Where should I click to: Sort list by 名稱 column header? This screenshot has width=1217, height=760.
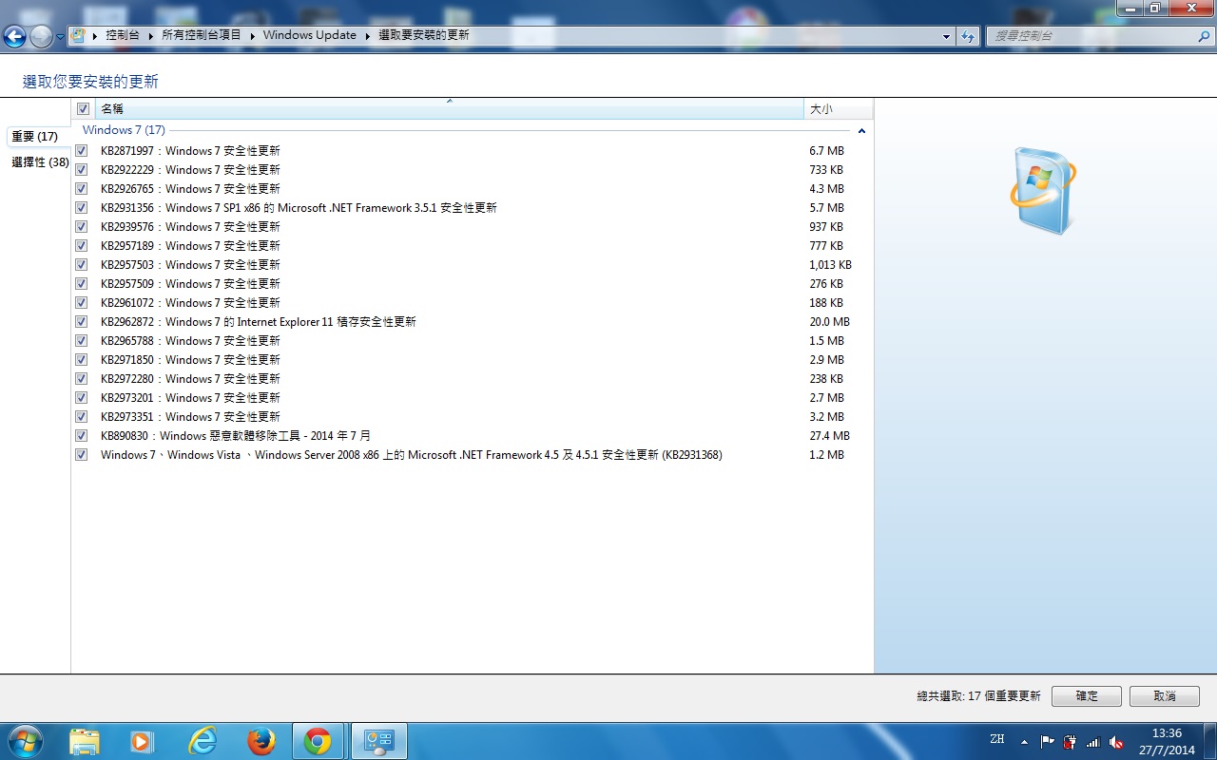449,109
